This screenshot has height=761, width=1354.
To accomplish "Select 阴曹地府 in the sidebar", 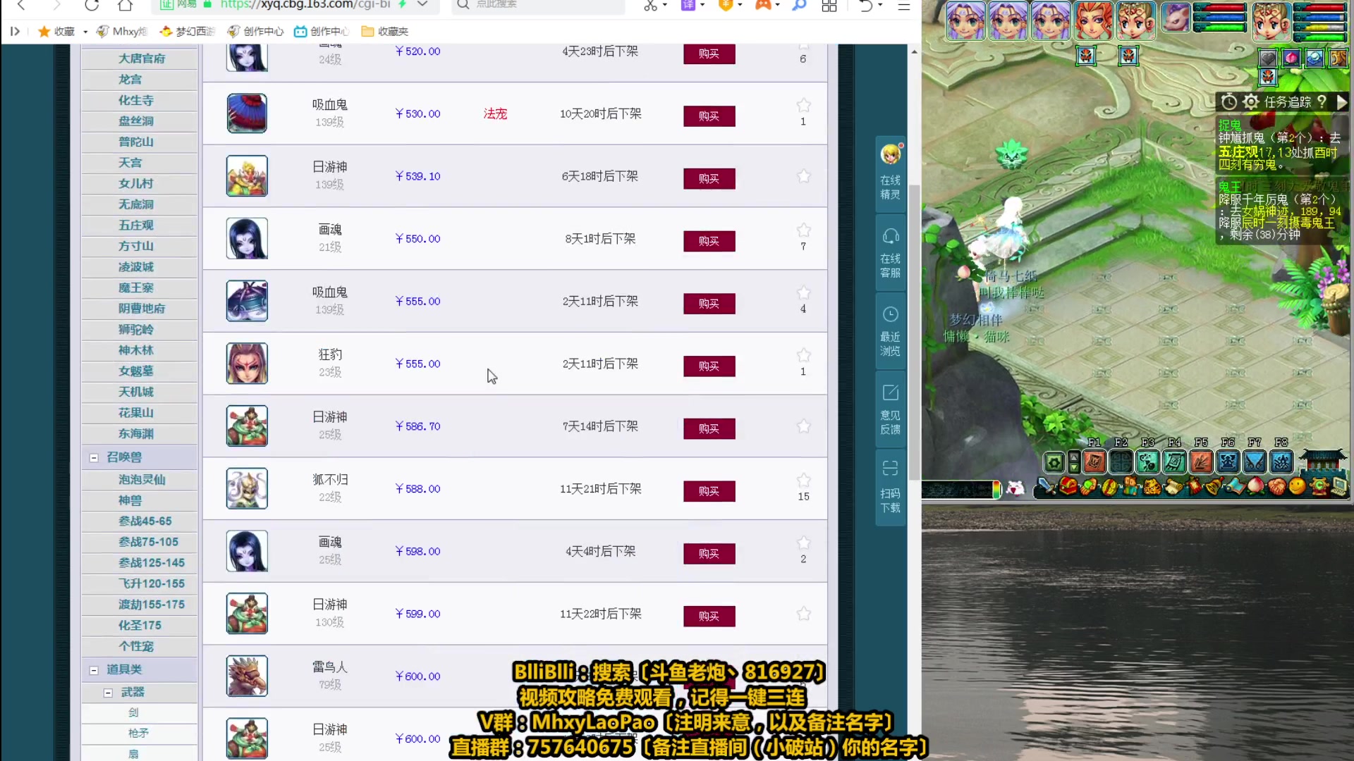I will coord(141,309).
